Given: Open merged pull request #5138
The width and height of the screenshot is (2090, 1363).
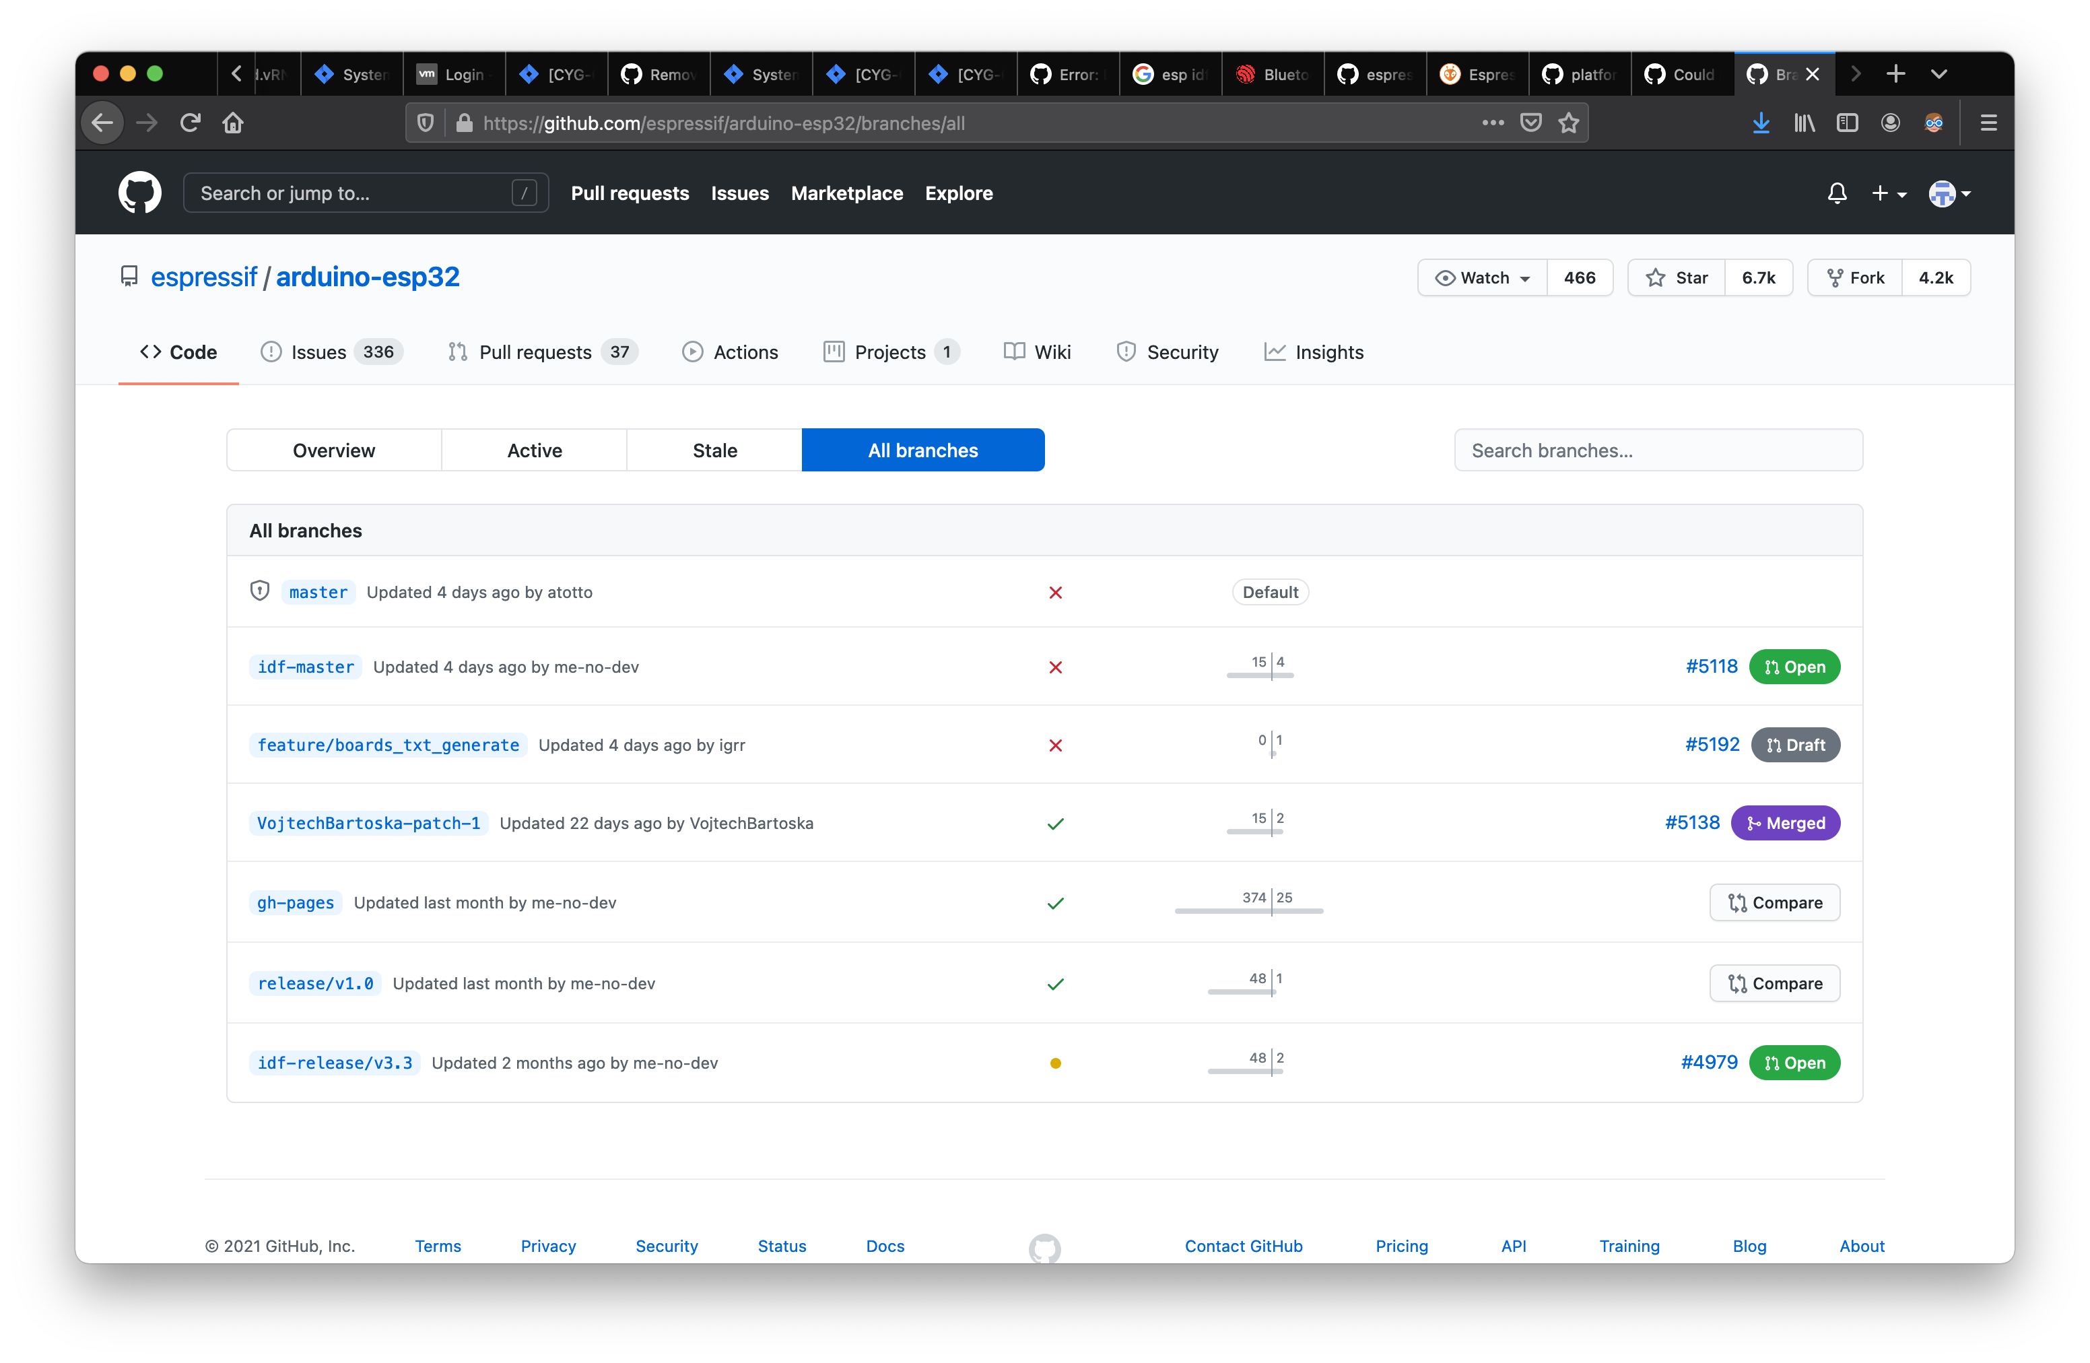Looking at the screenshot, I should pos(1692,823).
